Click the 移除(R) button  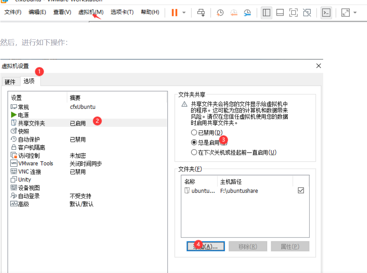coord(248,246)
